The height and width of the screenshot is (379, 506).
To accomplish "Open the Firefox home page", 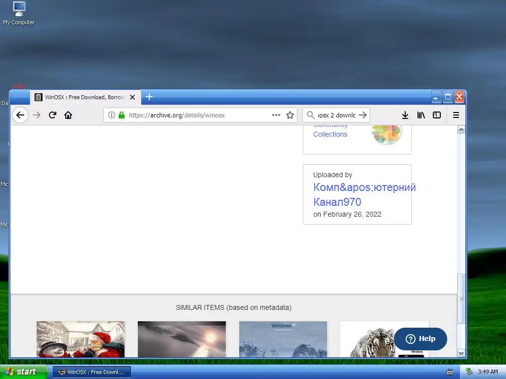I will point(68,115).
